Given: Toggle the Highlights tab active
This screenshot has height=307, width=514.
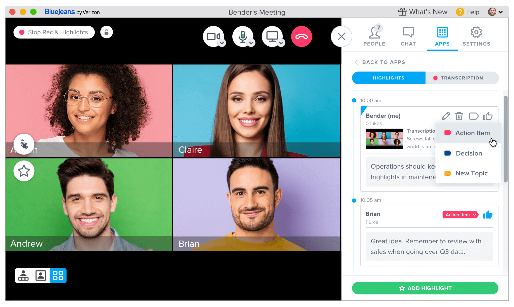Looking at the screenshot, I should (x=388, y=78).
